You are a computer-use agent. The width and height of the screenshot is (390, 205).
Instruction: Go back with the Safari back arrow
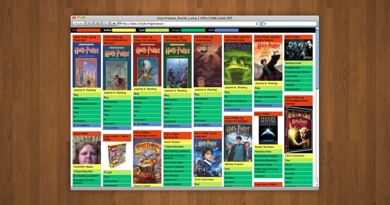tap(75, 23)
